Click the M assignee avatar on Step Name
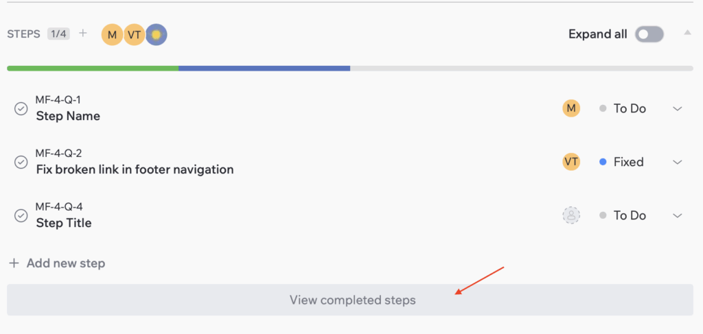 [571, 108]
